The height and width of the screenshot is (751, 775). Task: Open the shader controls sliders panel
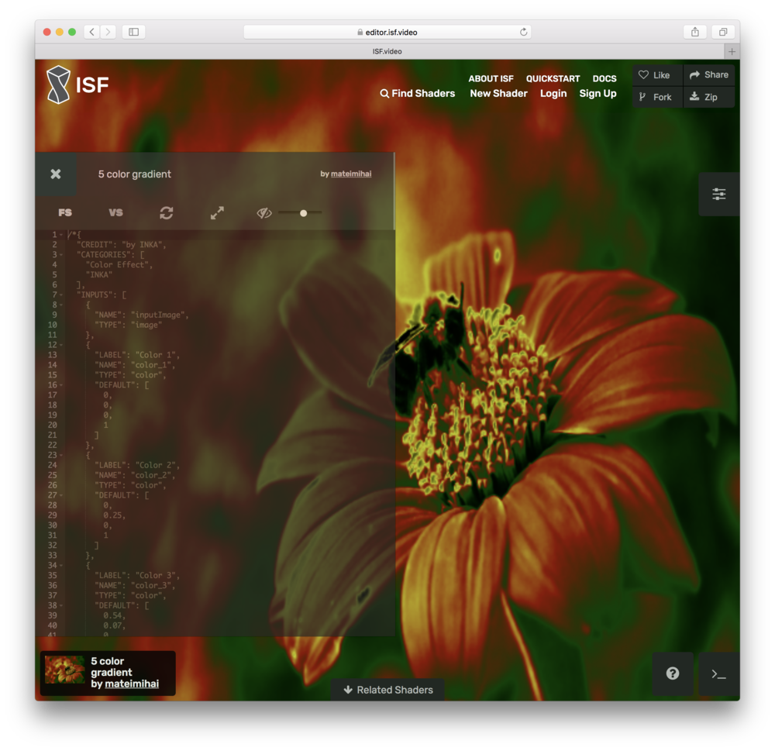(718, 195)
